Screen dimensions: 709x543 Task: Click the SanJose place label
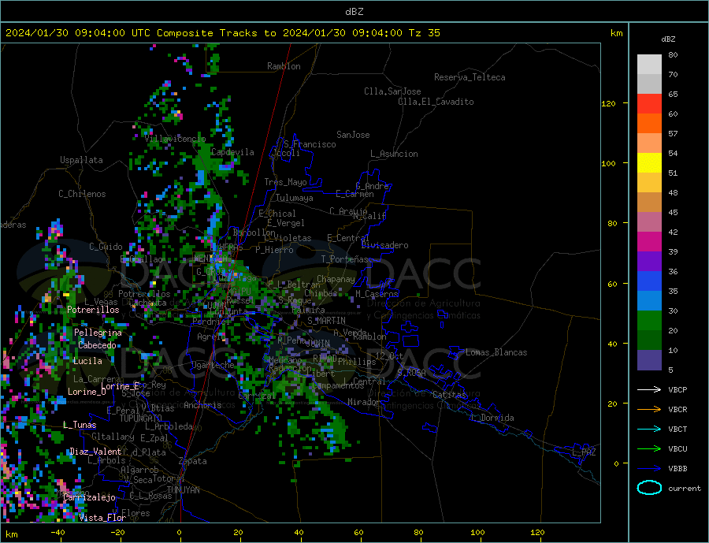tap(353, 135)
